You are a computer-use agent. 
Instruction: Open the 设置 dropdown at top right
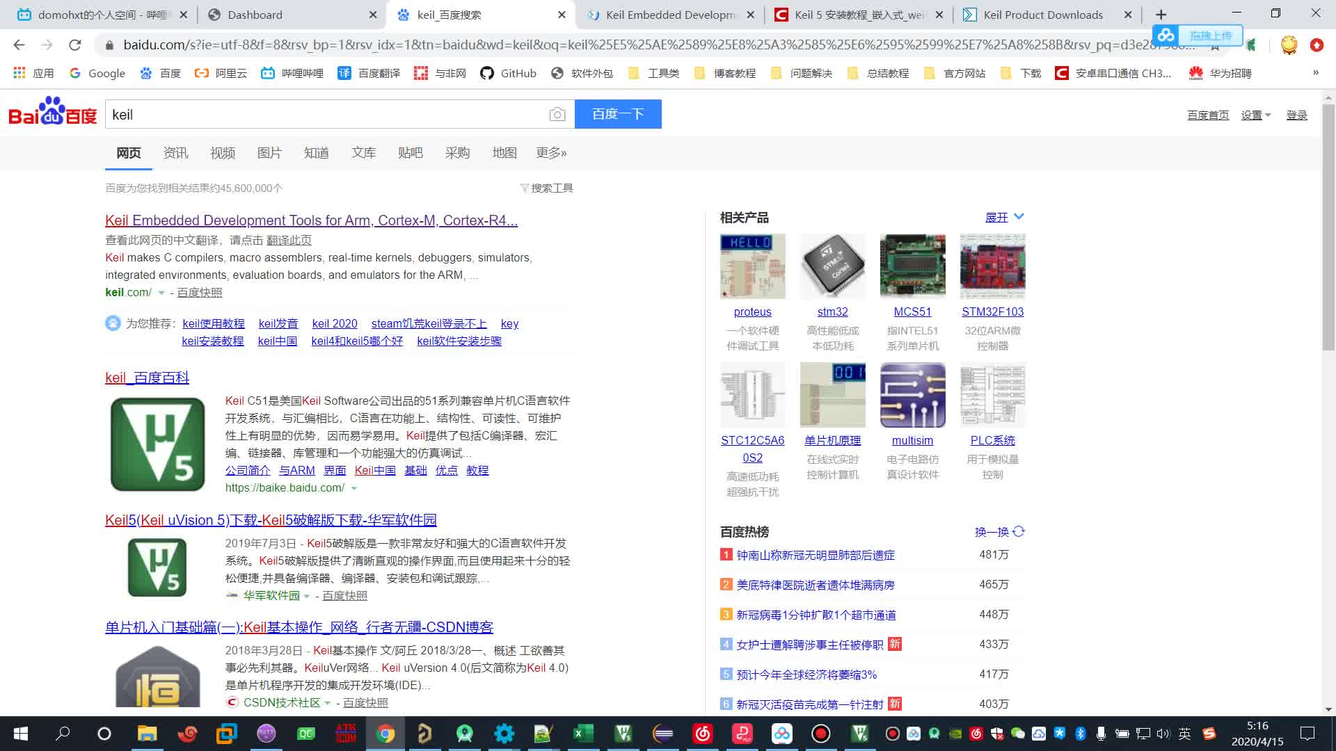point(1256,115)
